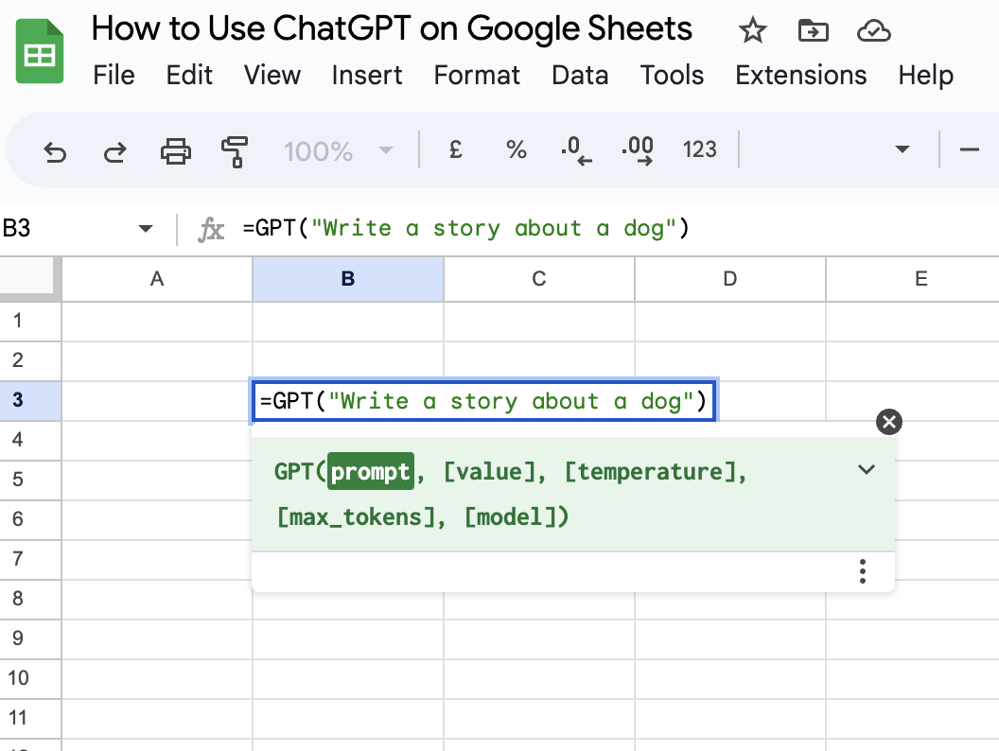Image resolution: width=999 pixels, height=751 pixels.
Task: Redo the last action
Action: coord(114,149)
